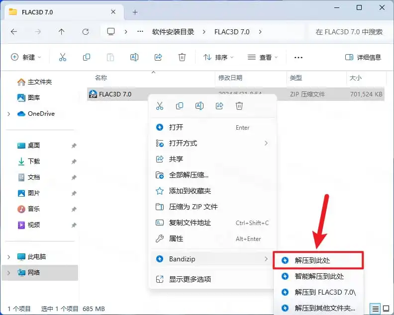Toggle the 详细信息 details pane button
This screenshot has height=315, width=394.
click(x=363, y=57)
